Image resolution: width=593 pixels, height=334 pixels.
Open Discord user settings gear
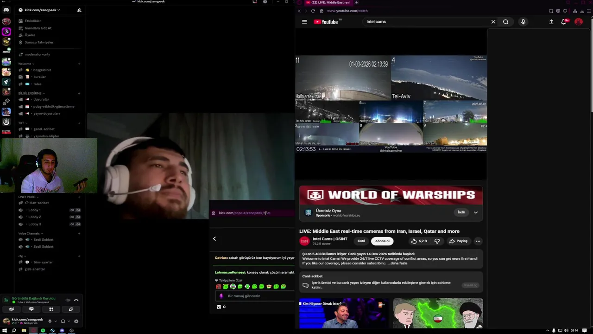point(76,321)
